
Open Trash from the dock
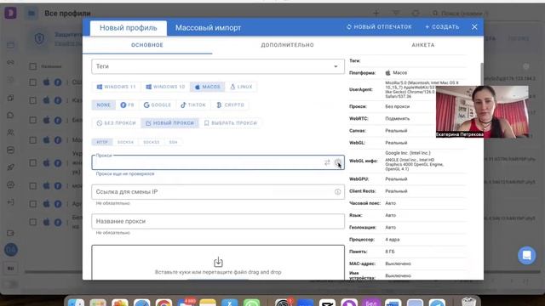coord(468,302)
